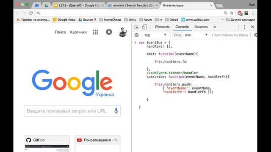The height and width of the screenshot is (152, 271).
Task: Clear the console with the block icon
Action: click(136, 35)
